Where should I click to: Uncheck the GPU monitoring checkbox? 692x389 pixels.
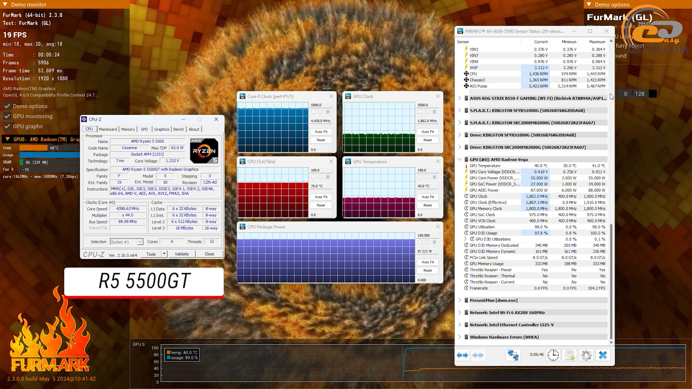pos(7,116)
